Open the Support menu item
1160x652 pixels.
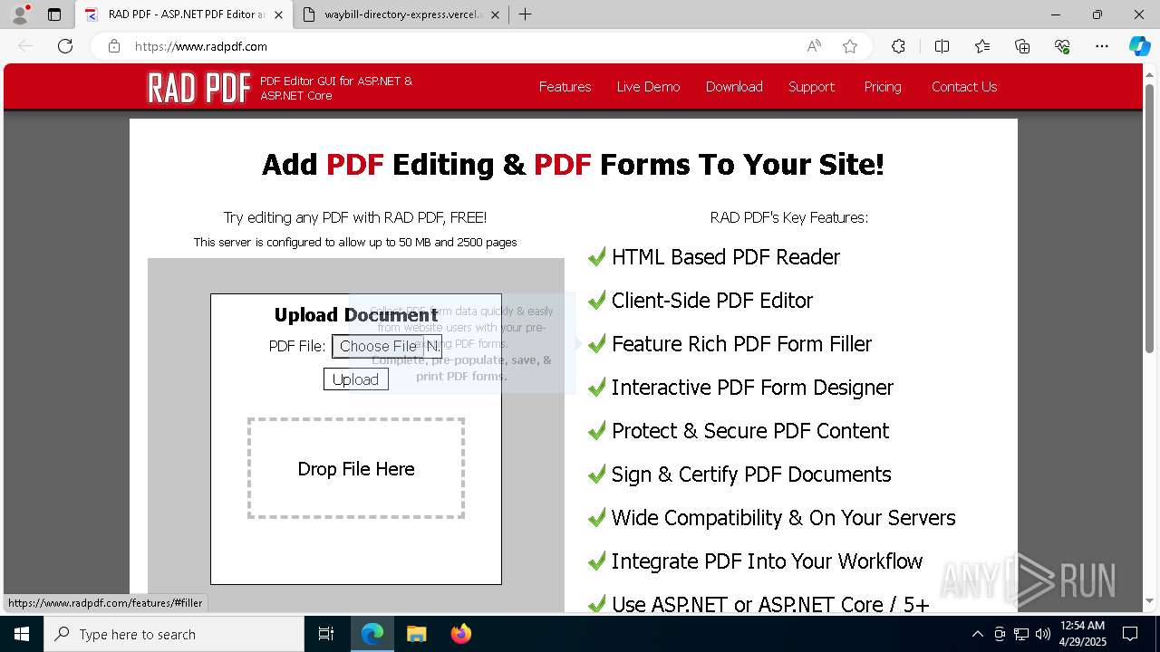coord(811,87)
